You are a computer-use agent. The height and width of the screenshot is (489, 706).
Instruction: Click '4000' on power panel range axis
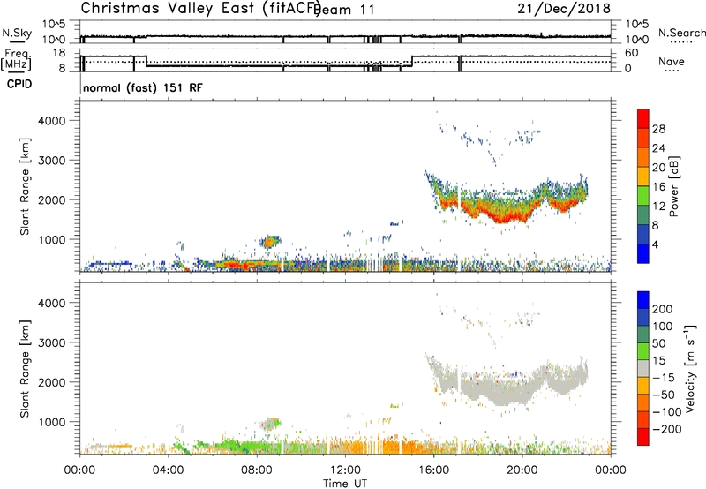click(52, 121)
